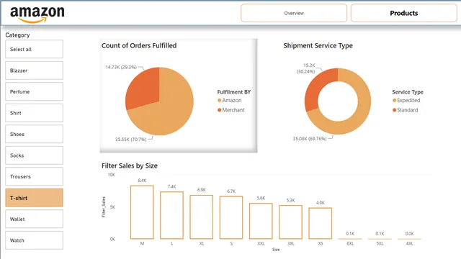This screenshot has height=259, width=461.
Task: Open the Overview page tab
Action: click(x=294, y=13)
